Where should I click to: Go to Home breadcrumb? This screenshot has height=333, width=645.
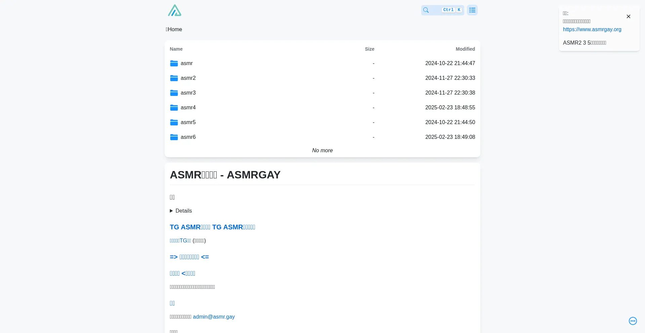(174, 30)
